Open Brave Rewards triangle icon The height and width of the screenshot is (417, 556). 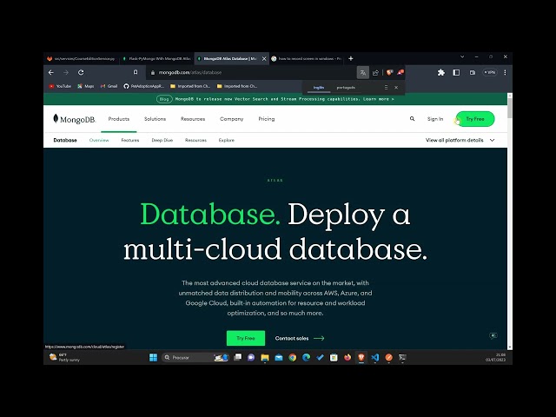point(400,72)
